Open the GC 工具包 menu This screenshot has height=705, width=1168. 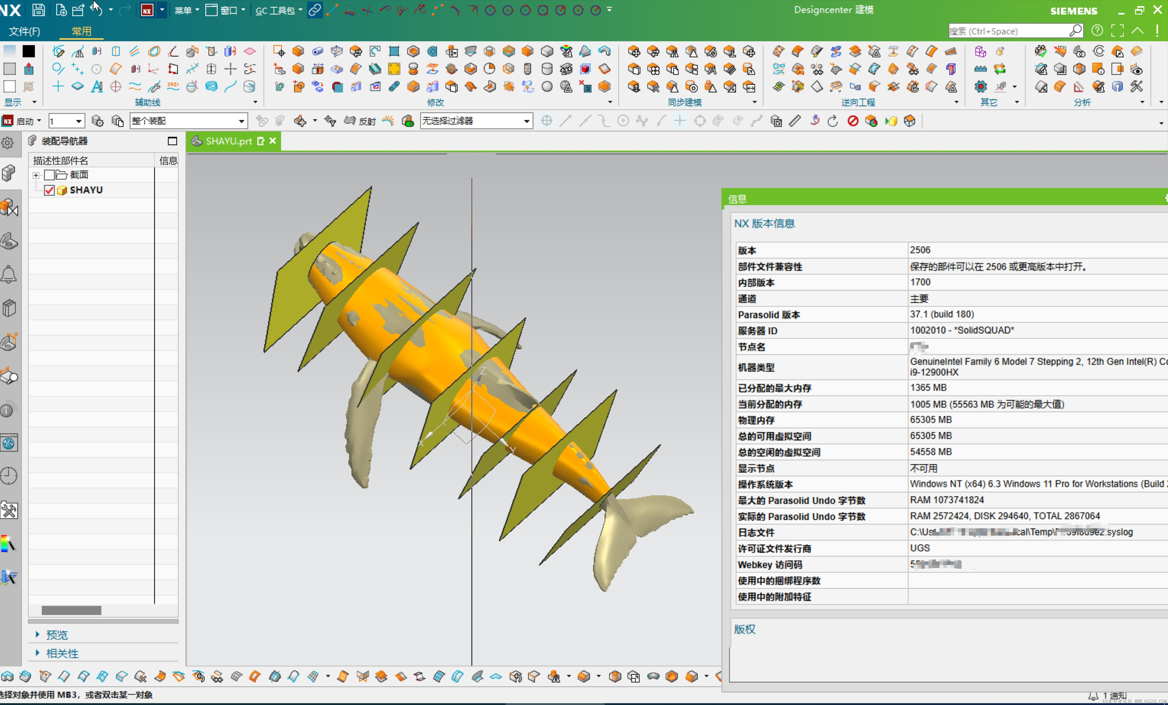[x=279, y=10]
